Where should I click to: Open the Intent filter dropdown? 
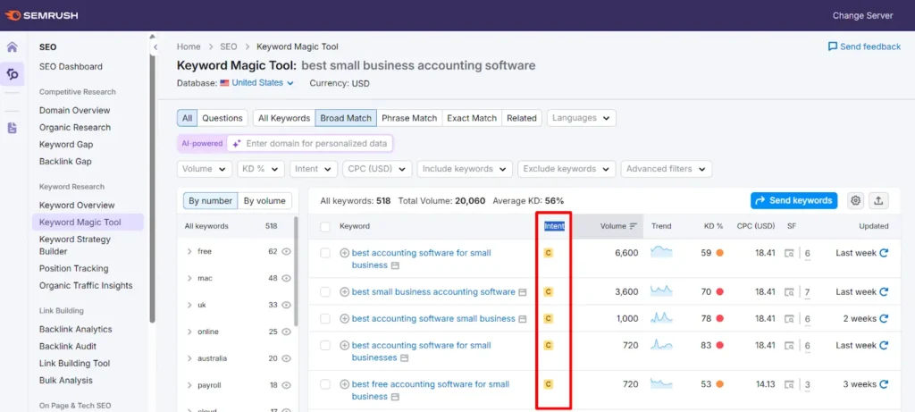pyautogui.click(x=314, y=169)
